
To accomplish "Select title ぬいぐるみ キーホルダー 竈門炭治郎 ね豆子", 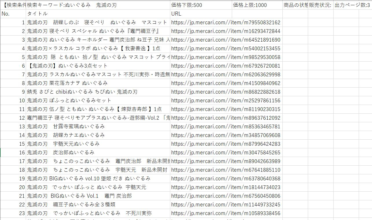I will click(x=98, y=40).
